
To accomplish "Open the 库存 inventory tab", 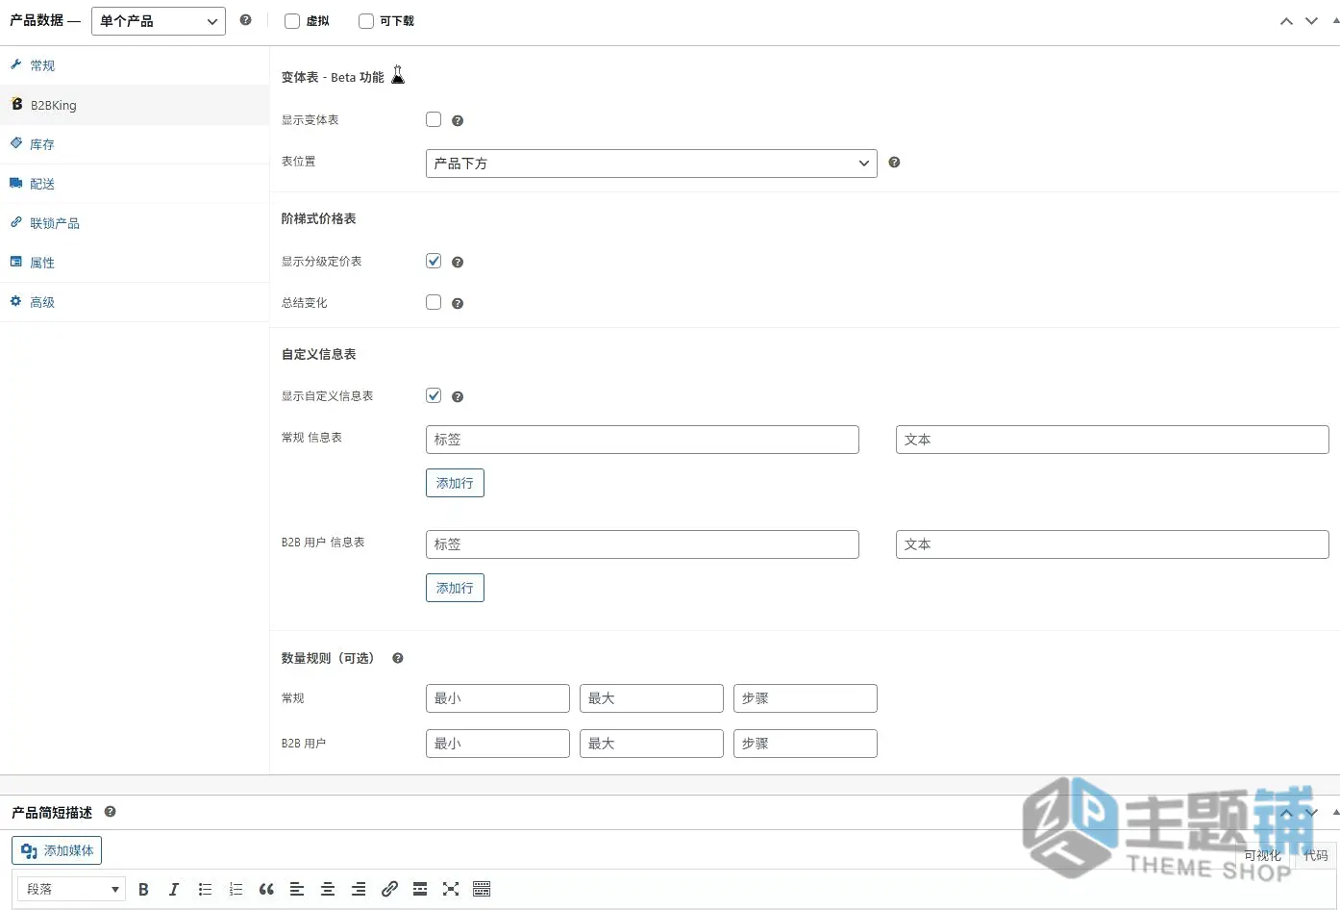I will pyautogui.click(x=135, y=144).
